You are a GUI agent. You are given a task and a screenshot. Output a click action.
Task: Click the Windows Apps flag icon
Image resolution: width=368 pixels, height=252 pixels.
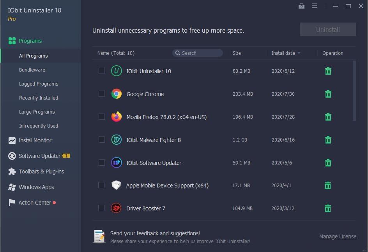pyautogui.click(x=12, y=187)
